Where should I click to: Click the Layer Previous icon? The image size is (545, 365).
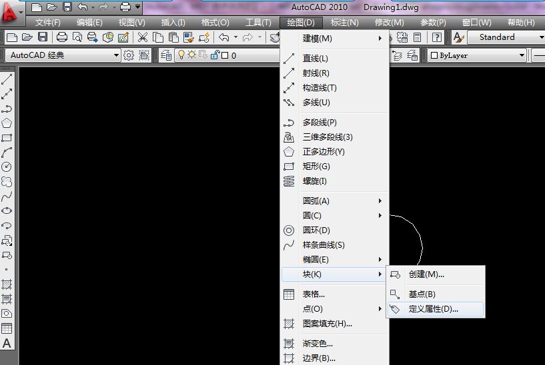pyautogui.click(x=397, y=55)
